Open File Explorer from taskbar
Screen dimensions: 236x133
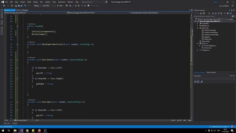coord(15,130)
